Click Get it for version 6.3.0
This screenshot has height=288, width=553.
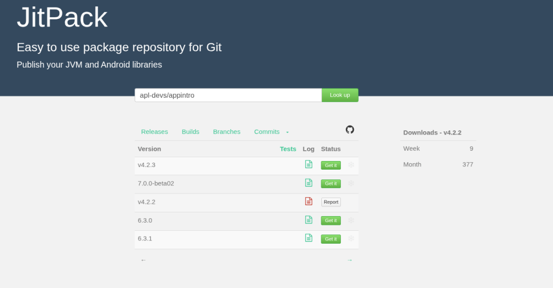coord(331,220)
